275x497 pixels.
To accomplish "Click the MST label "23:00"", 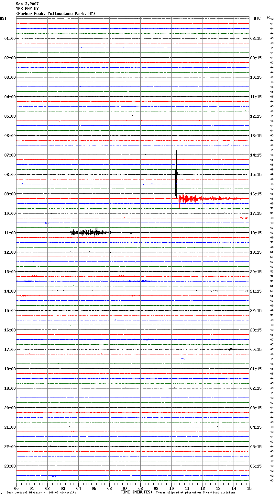I will click(10, 466).
